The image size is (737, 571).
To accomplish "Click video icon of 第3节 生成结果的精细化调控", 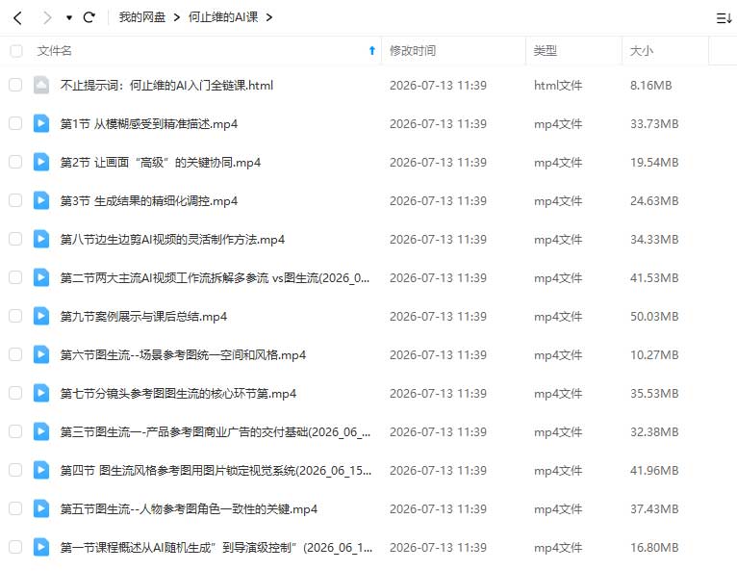I will [x=41, y=200].
